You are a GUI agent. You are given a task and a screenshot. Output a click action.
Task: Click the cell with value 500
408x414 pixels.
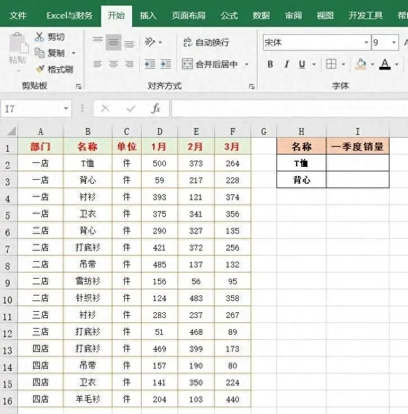[160, 163]
